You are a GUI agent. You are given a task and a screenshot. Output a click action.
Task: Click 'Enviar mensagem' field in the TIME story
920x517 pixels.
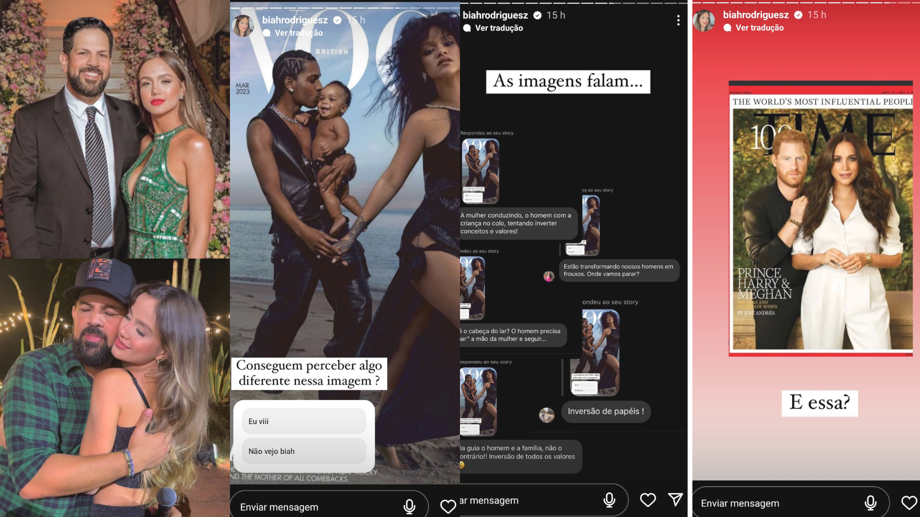coord(791,503)
